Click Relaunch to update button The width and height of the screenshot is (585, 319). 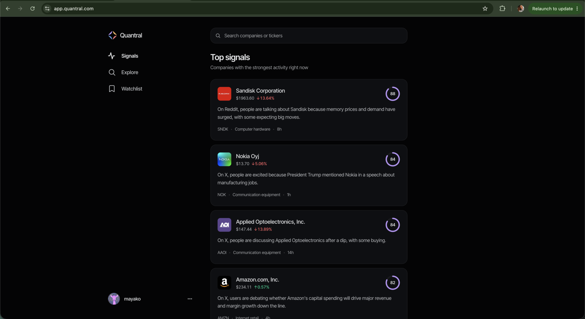tap(552, 9)
